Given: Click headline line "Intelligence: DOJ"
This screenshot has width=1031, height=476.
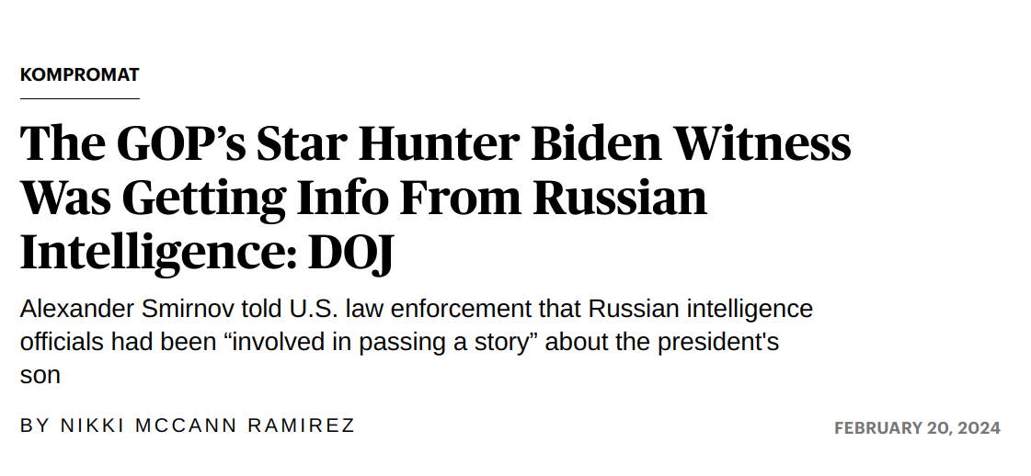Looking at the screenshot, I should point(206,252).
